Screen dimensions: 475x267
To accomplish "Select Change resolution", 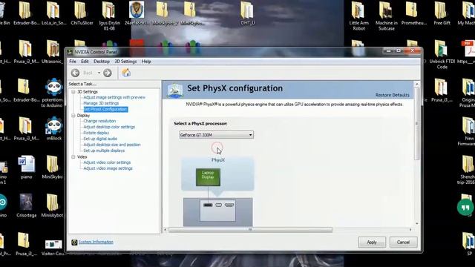I will (99, 121).
